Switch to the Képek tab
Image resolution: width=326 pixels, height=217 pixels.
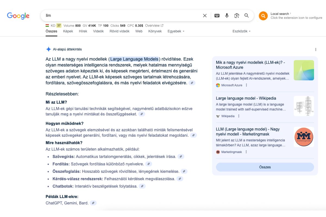[68, 31]
